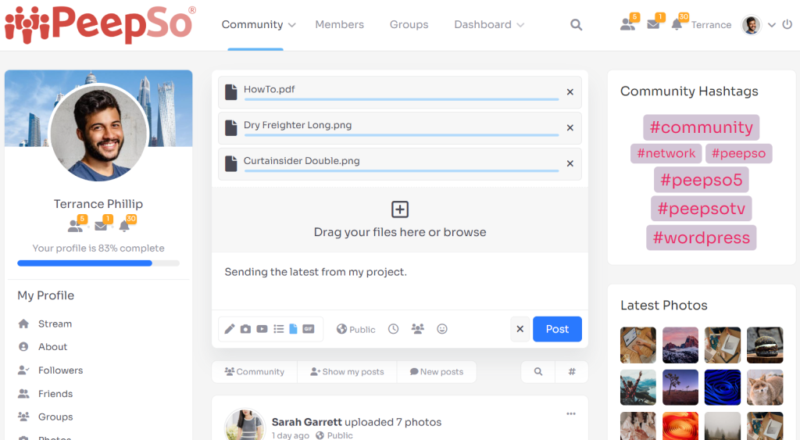The image size is (800, 440).
Task: Select the New posts filter
Action: point(437,371)
